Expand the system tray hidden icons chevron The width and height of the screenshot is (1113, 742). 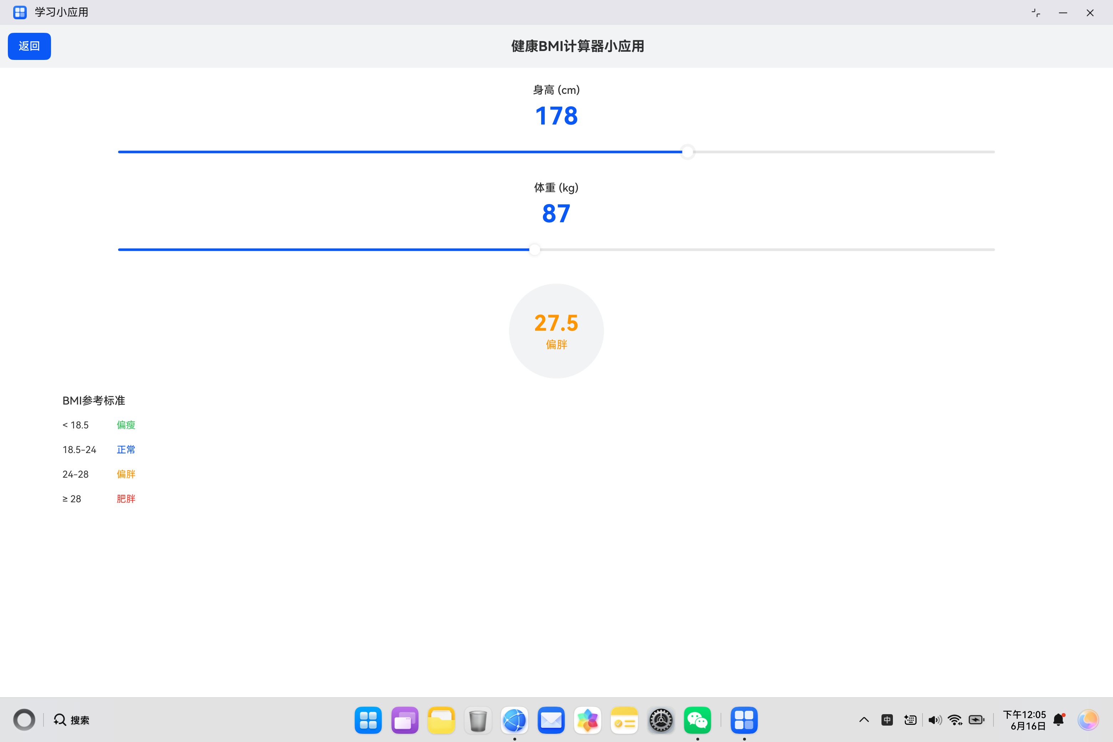(864, 720)
